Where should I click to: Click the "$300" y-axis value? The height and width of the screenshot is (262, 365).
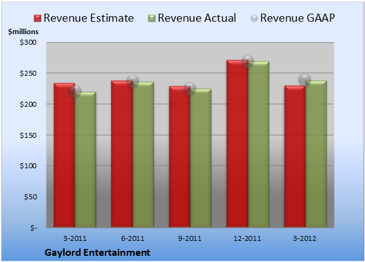(x=28, y=42)
